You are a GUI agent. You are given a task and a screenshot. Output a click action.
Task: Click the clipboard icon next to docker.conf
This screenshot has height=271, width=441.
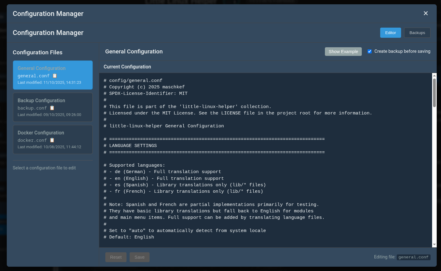(52, 140)
